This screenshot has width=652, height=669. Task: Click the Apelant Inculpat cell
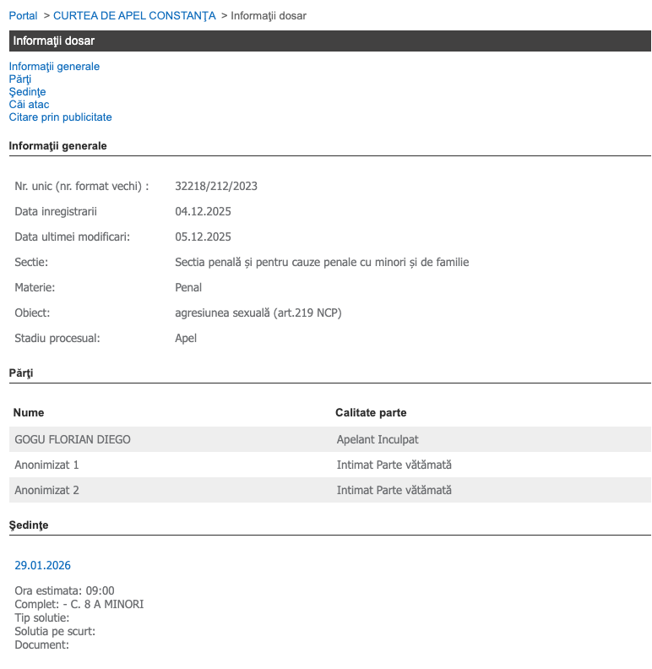tap(378, 439)
